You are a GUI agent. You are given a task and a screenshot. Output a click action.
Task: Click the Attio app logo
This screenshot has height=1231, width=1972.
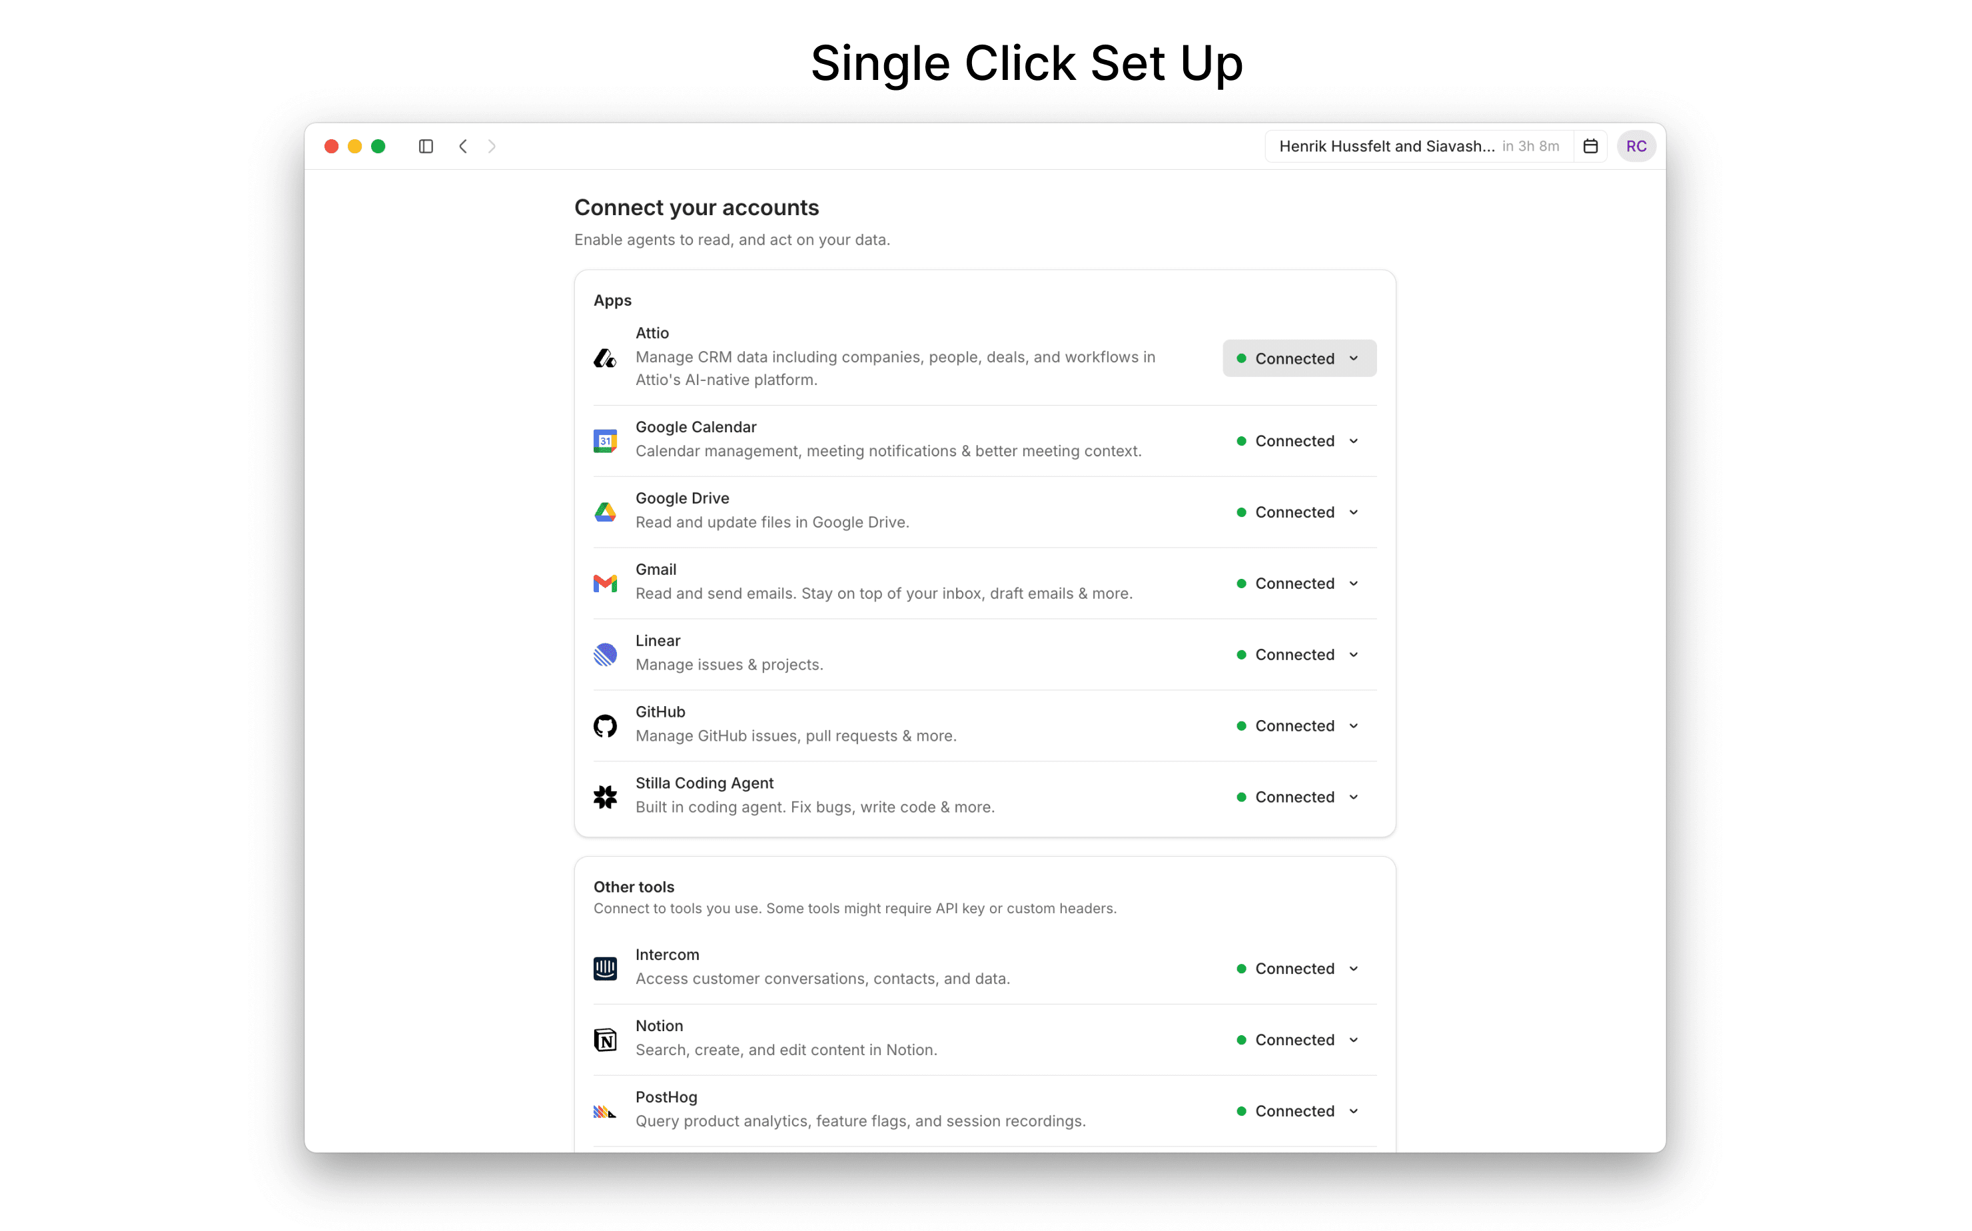[x=605, y=358]
